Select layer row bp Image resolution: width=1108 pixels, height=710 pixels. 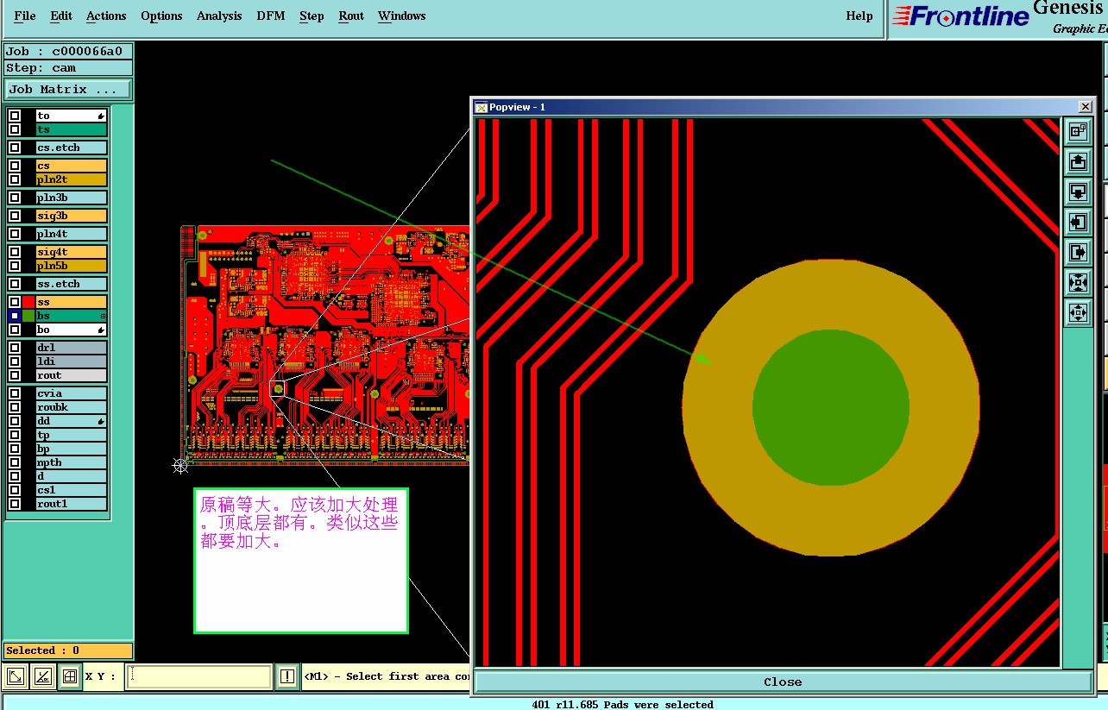pyautogui.click(x=72, y=449)
